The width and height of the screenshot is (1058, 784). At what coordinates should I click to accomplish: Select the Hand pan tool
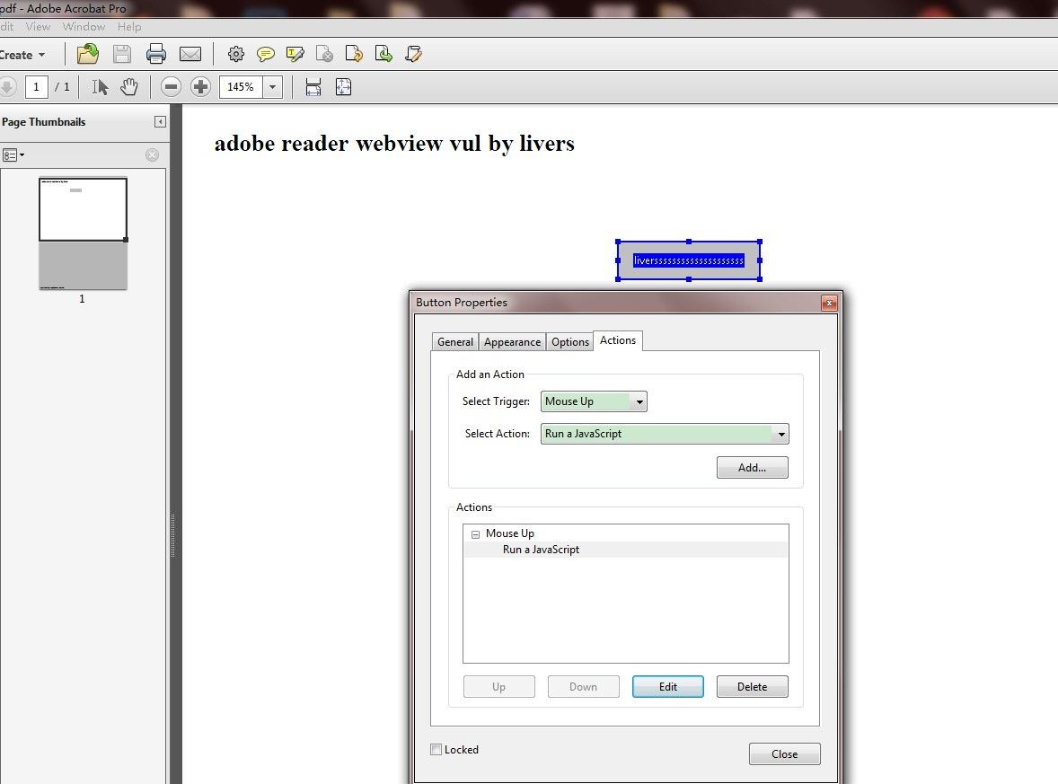click(129, 86)
